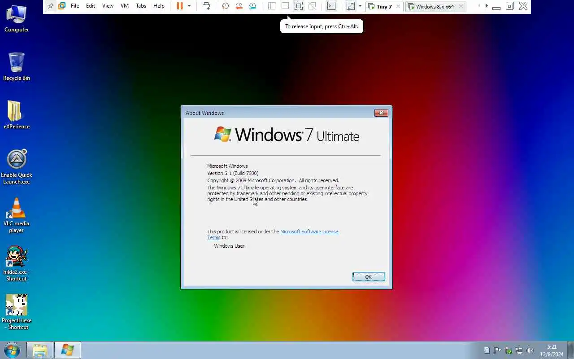Select the Recycle Bin desktop icon

click(x=17, y=67)
